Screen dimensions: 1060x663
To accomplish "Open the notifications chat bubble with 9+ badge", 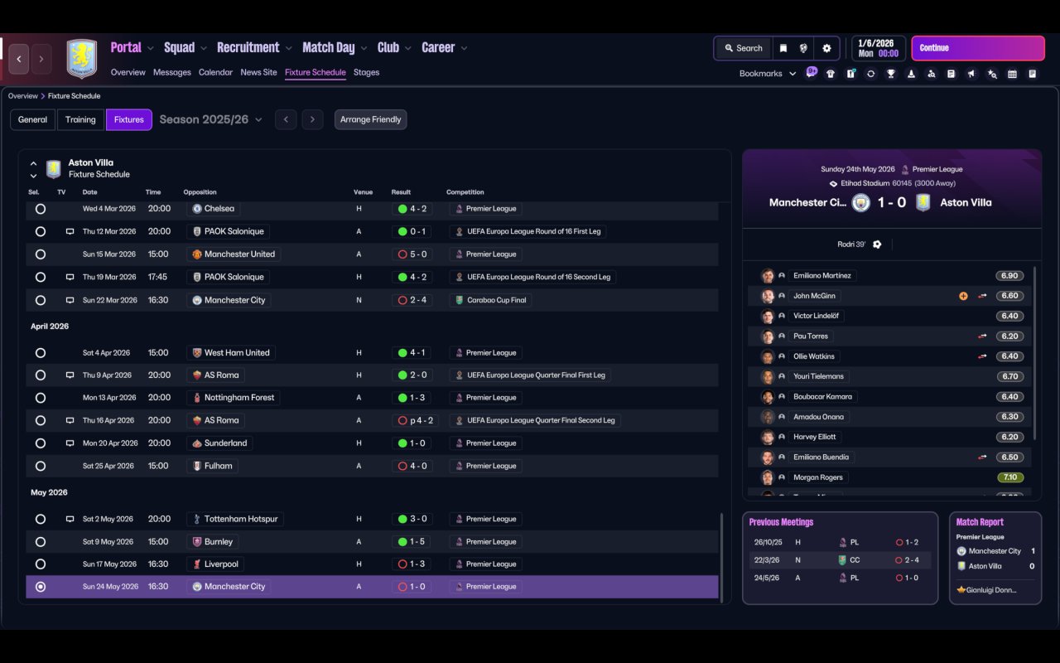I will point(812,72).
